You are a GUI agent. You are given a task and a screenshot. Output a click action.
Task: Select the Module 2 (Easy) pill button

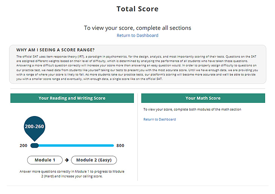pos(94,160)
